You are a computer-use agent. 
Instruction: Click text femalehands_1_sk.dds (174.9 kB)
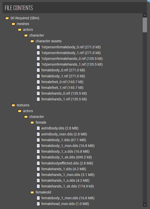tap(67, 186)
